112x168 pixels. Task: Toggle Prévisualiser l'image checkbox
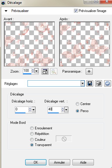point(76,11)
